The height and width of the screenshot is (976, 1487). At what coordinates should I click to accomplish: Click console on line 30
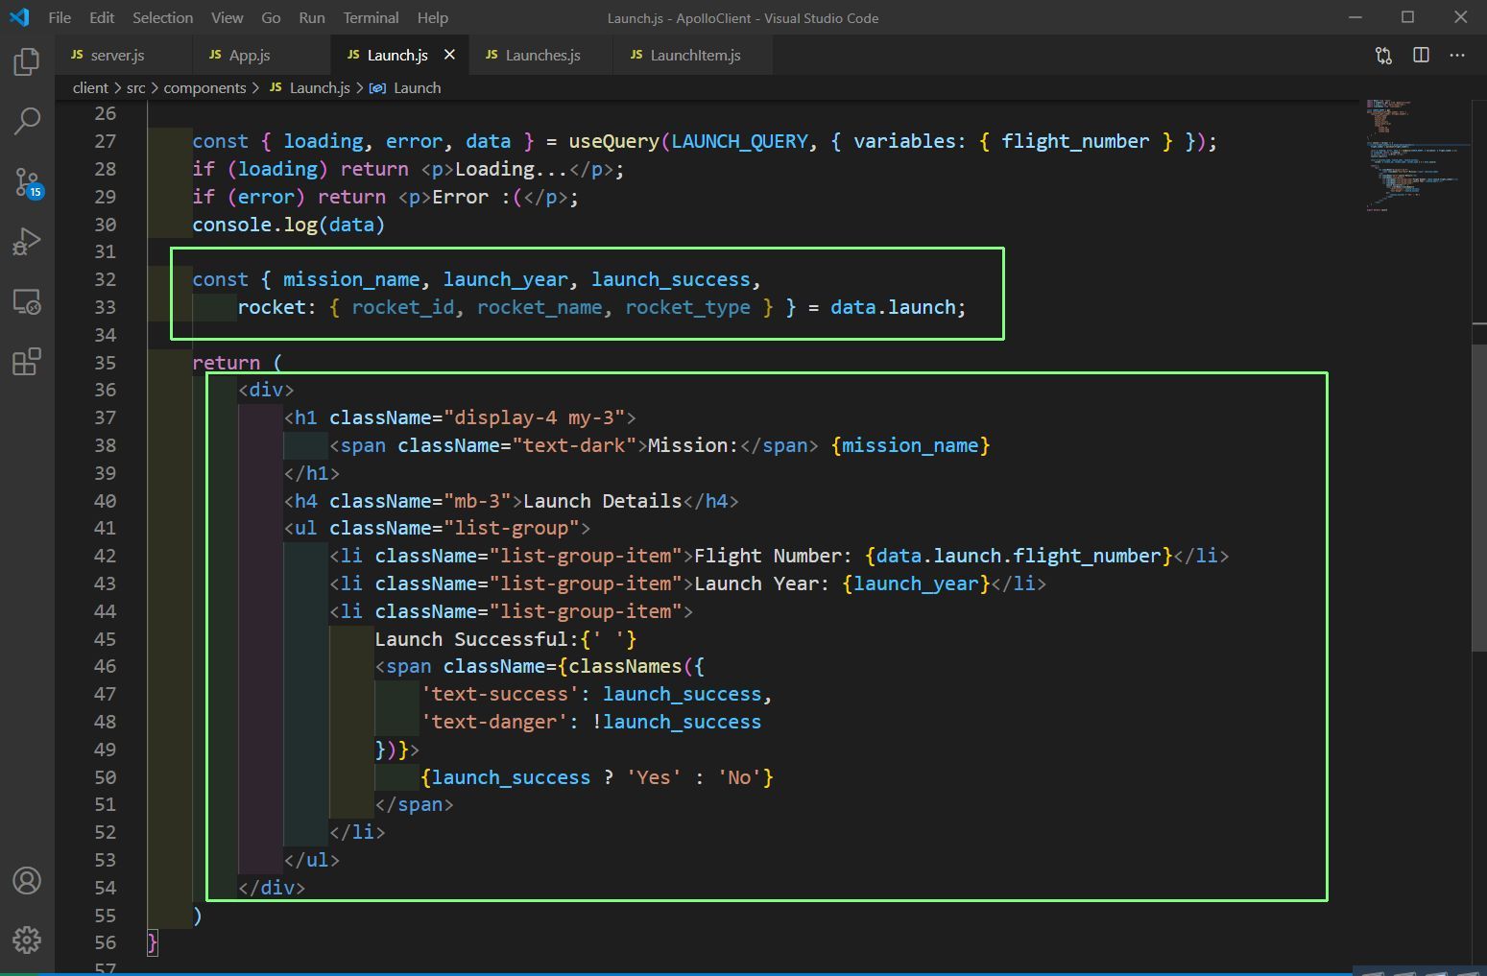(231, 225)
